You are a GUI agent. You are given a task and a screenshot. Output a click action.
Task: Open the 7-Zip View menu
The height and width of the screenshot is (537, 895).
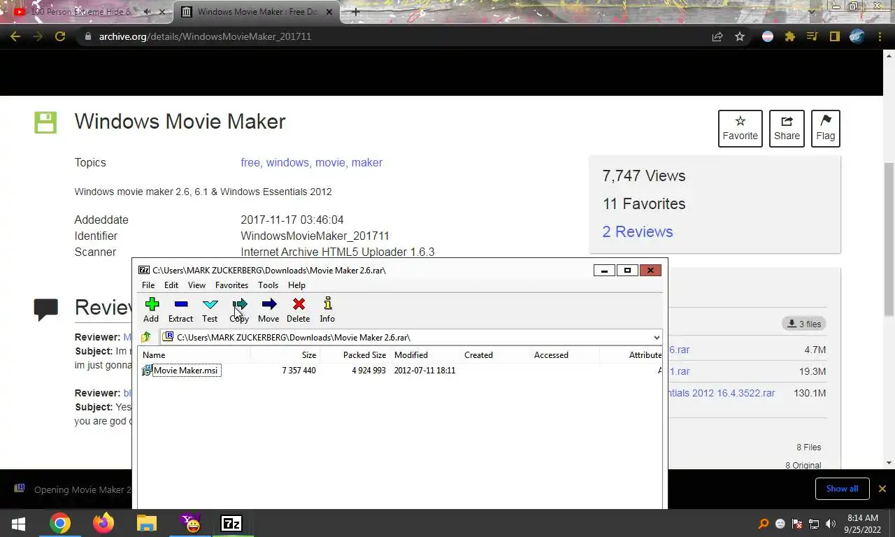pos(196,285)
